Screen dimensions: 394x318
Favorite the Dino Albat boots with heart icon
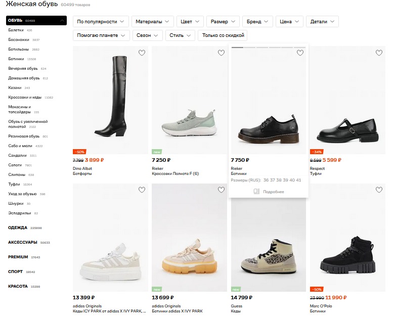tap(142, 53)
